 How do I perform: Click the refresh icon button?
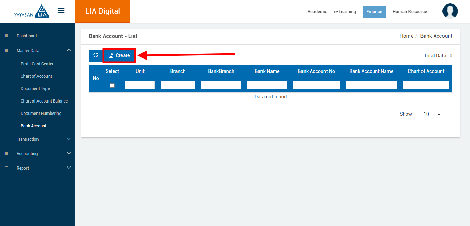[96, 55]
